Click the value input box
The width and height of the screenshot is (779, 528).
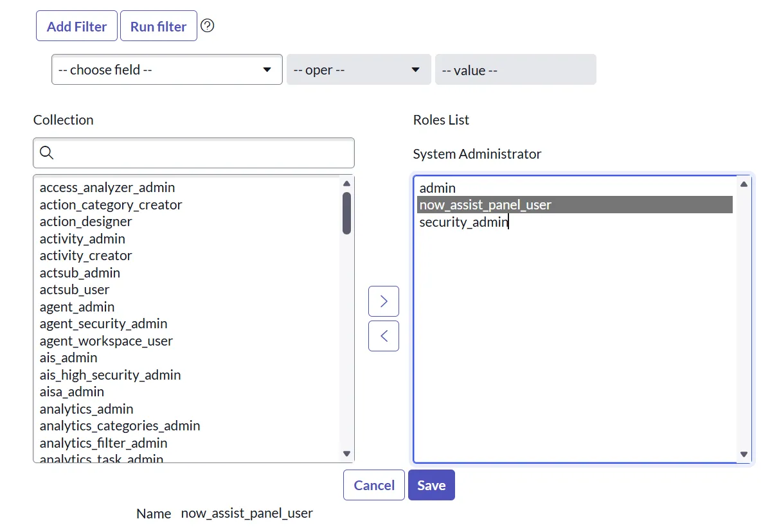click(515, 69)
